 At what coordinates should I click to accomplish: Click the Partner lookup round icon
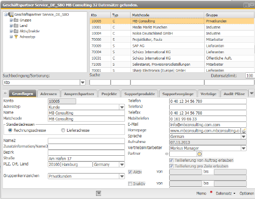[200, 154]
